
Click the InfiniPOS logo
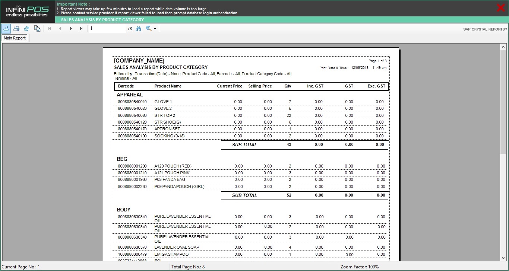[27, 12]
